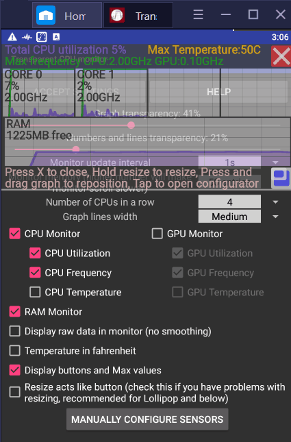Enable Temperature in fahrenheit

coord(14,351)
